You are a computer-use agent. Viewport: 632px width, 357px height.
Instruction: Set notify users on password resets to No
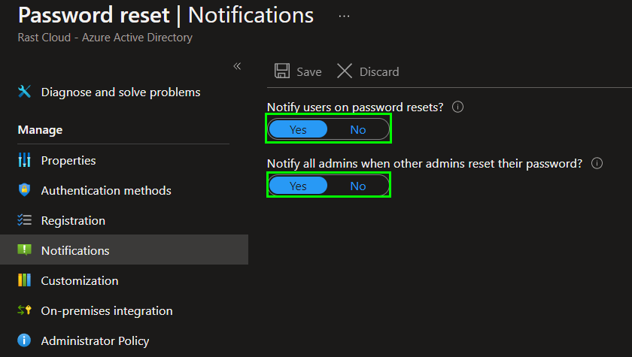click(358, 129)
